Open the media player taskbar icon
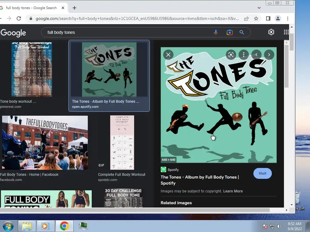Viewport: 310px width, 232px height. click(45, 226)
